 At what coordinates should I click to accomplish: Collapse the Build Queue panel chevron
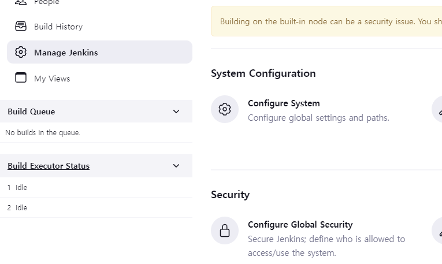pos(176,111)
